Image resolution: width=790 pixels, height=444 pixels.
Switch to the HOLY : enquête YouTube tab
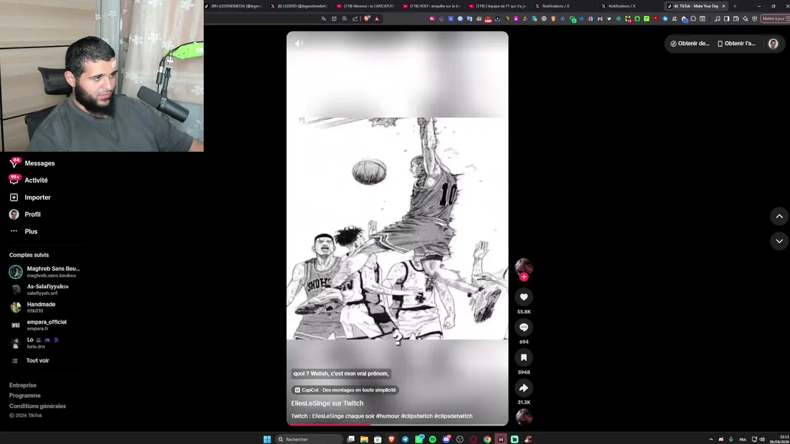tap(432, 6)
